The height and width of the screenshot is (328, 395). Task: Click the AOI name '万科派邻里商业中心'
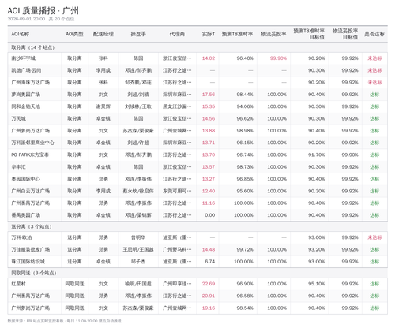tap(33, 143)
